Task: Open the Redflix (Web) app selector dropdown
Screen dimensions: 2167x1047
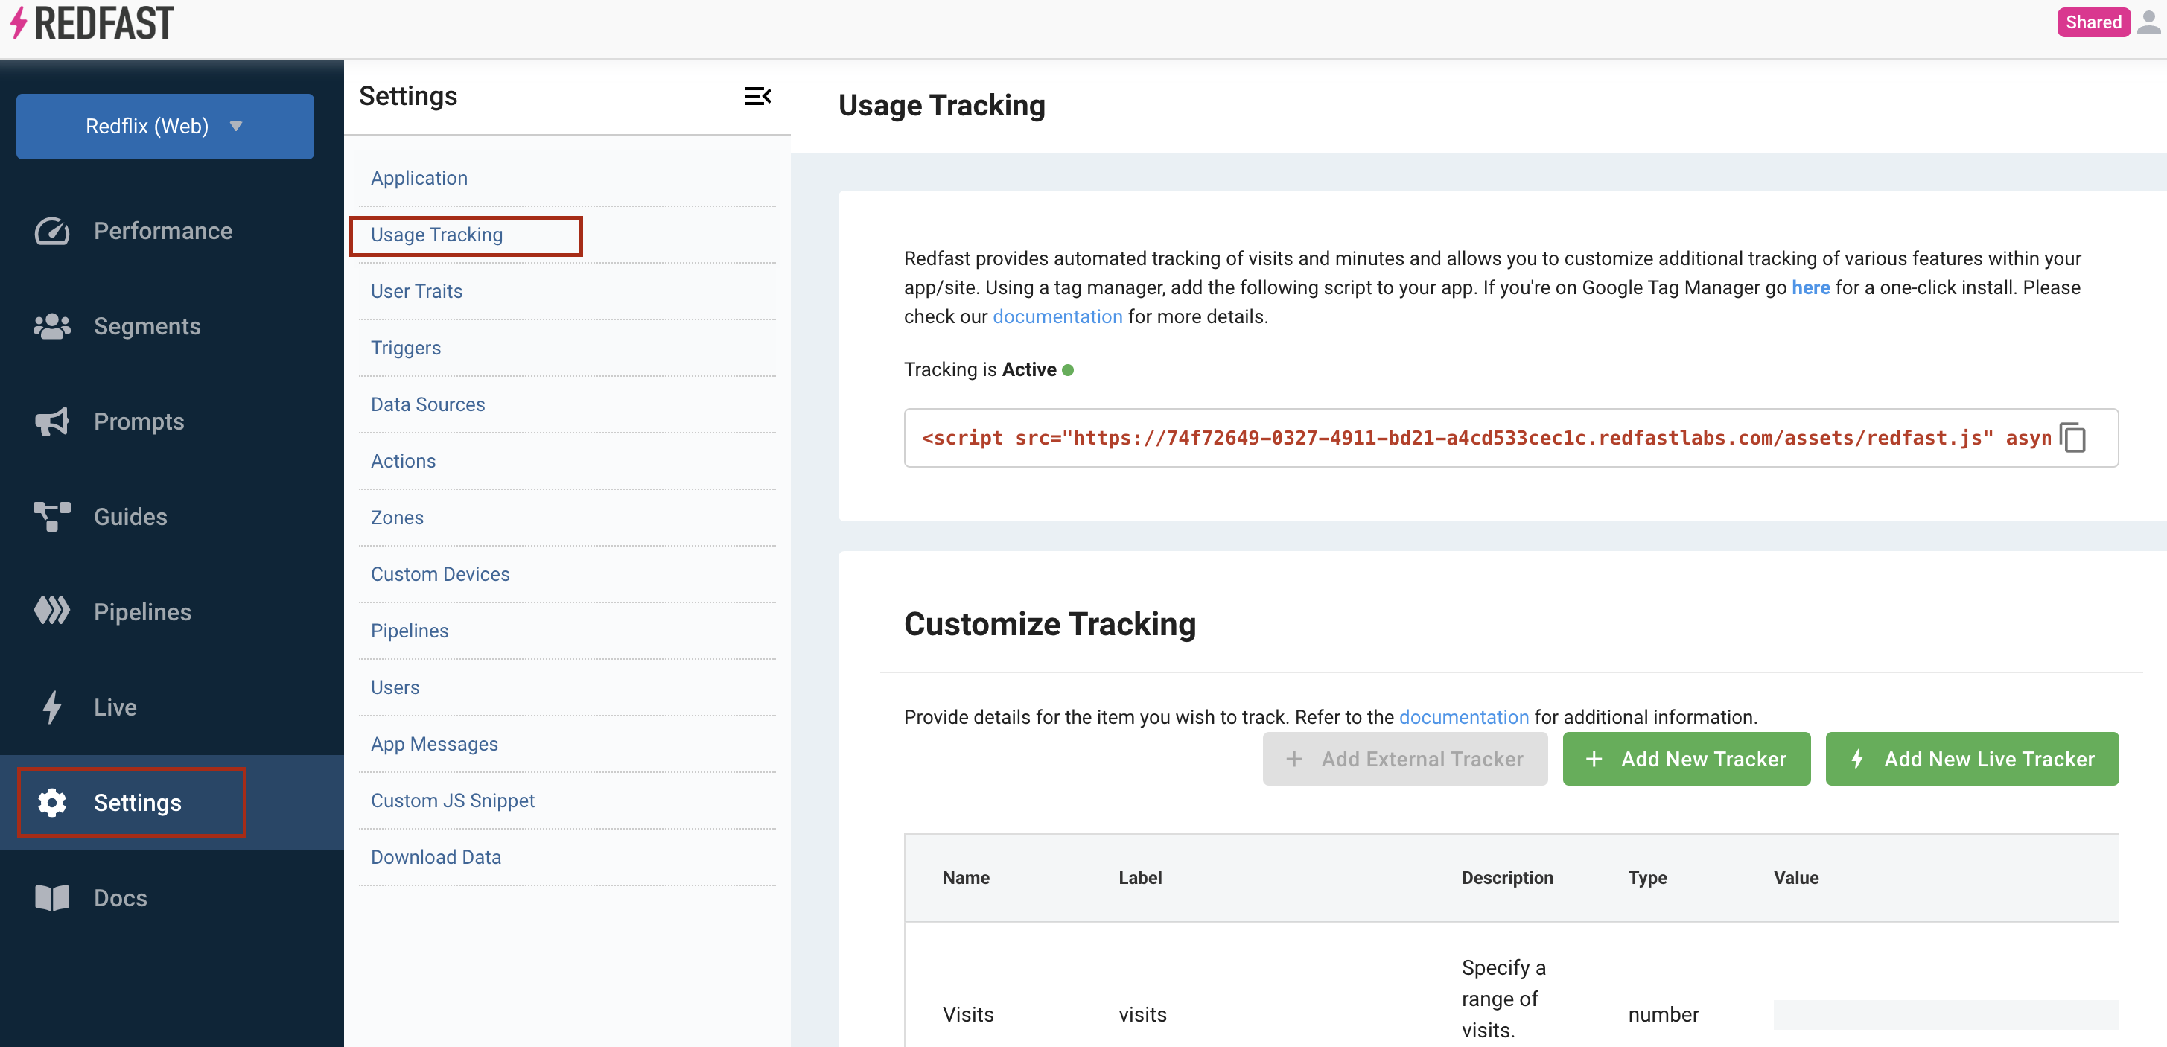Action: [165, 126]
